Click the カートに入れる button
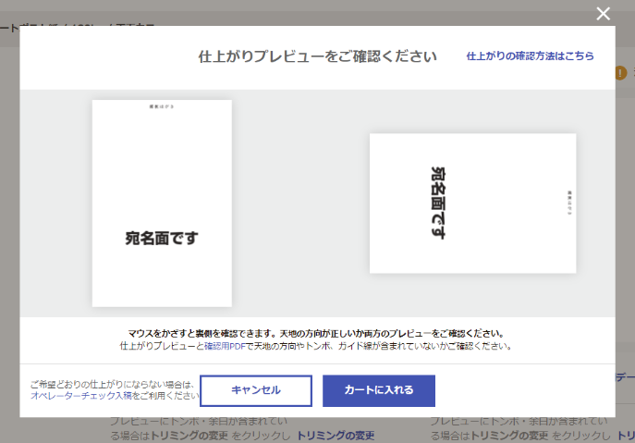Image resolution: width=635 pixels, height=443 pixels. point(379,390)
